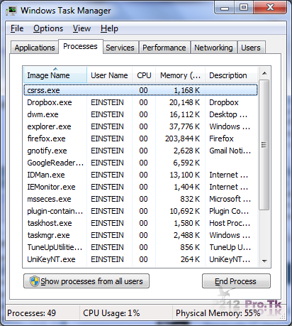This screenshot has width=292, height=326.
Task: Open the View menu
Action: pos(82,28)
